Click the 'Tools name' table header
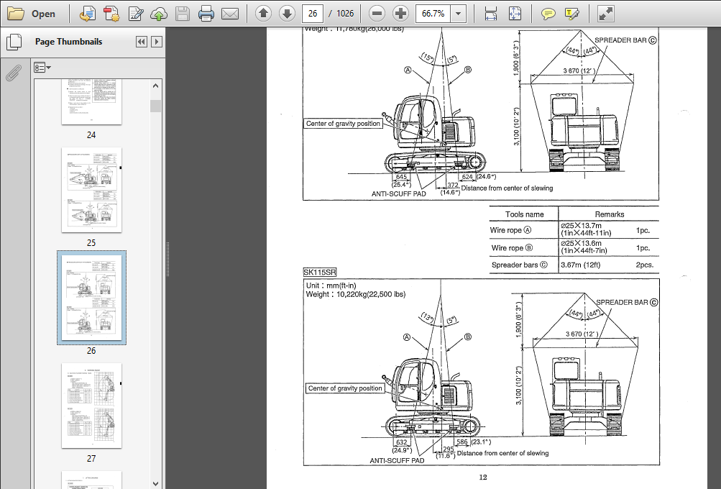Image resolution: width=721 pixels, height=489 pixels. 524,214
